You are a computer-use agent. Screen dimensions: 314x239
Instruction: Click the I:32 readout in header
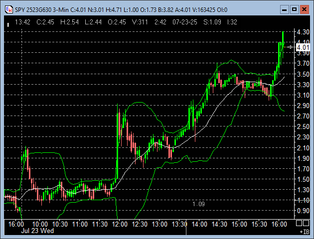(232, 22)
